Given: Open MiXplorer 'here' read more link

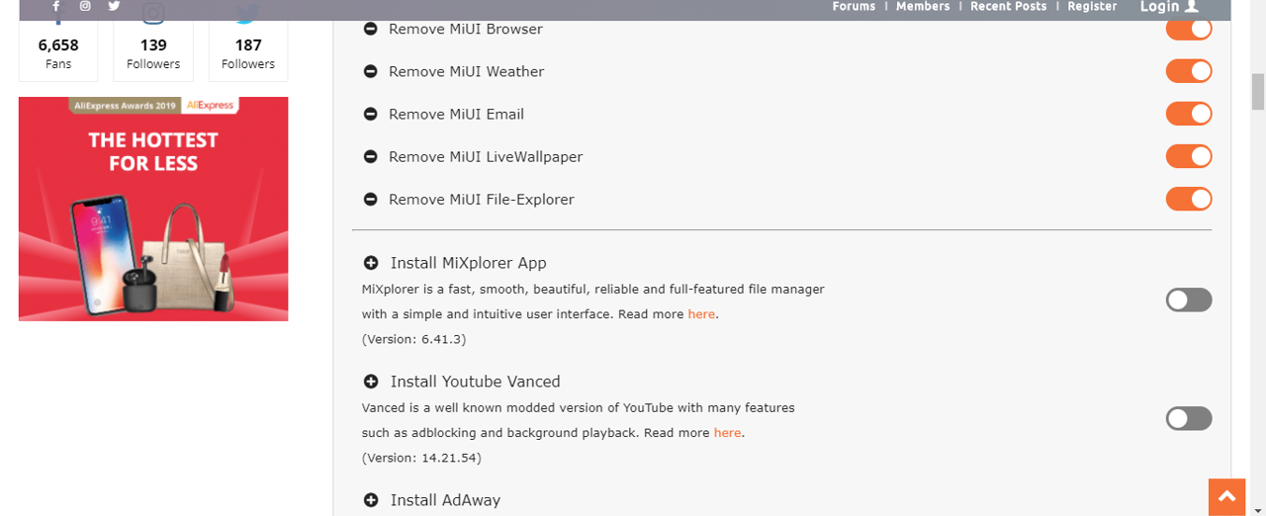Looking at the screenshot, I should (701, 314).
